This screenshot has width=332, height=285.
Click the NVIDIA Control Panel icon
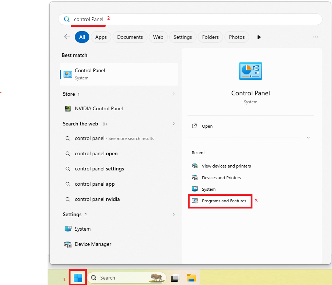click(68, 109)
